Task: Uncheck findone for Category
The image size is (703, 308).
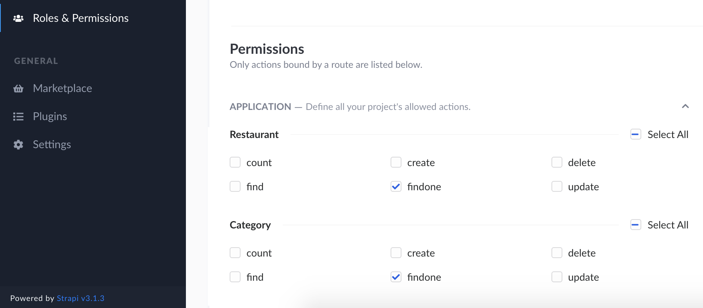Action: coord(396,277)
